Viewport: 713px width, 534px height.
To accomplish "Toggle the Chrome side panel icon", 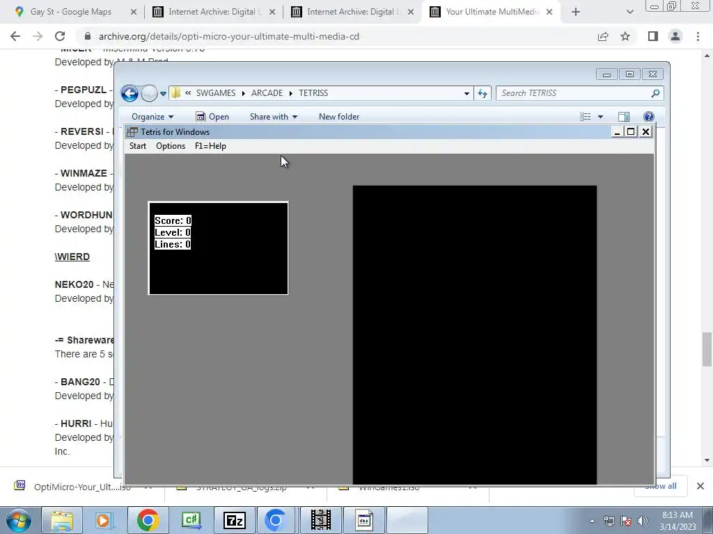I will pyautogui.click(x=653, y=36).
